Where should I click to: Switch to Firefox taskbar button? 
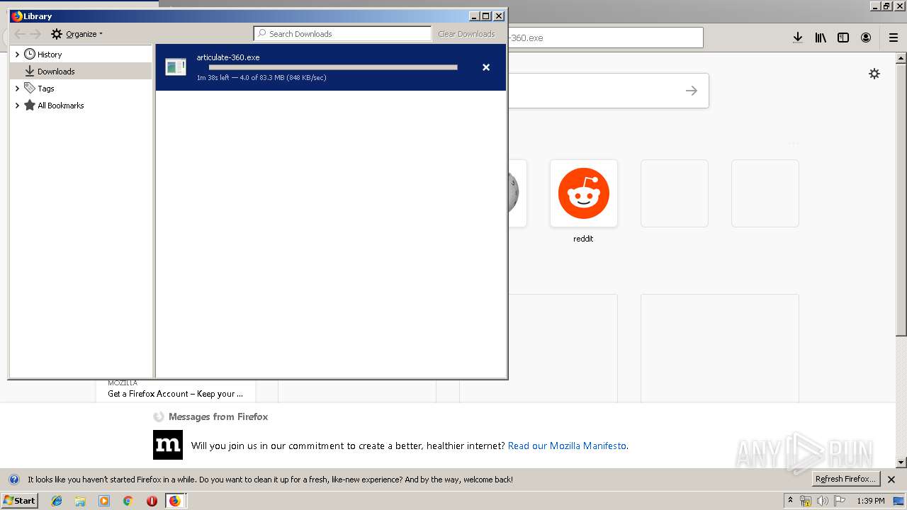[x=175, y=501]
